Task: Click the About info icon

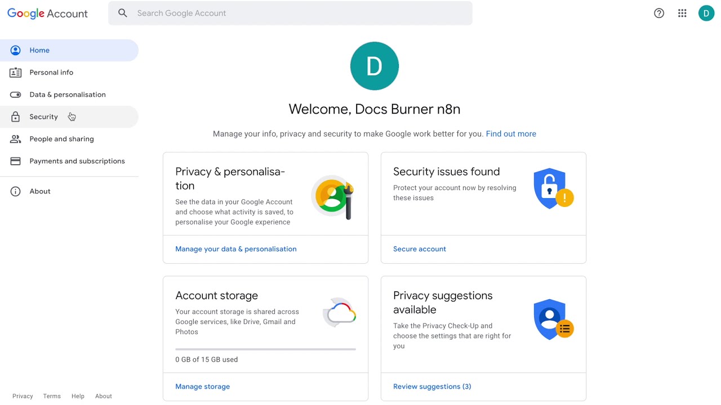Action: pyautogui.click(x=16, y=191)
